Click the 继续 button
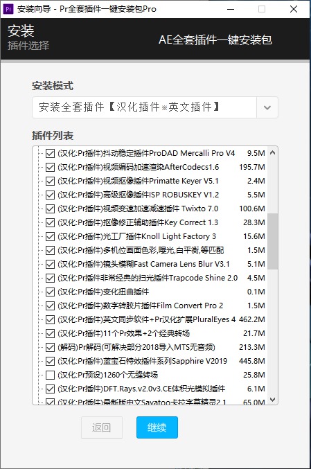This screenshot has width=311, height=469. pyautogui.click(x=157, y=427)
